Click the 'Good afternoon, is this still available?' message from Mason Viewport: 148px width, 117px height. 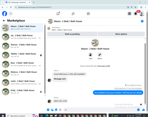pos(70,74)
